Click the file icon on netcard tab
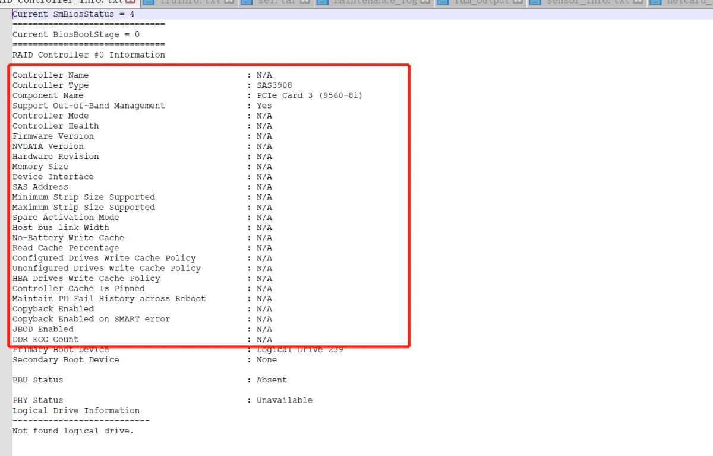Screen dimensions: 713x456 pyautogui.click(x=655, y=2)
